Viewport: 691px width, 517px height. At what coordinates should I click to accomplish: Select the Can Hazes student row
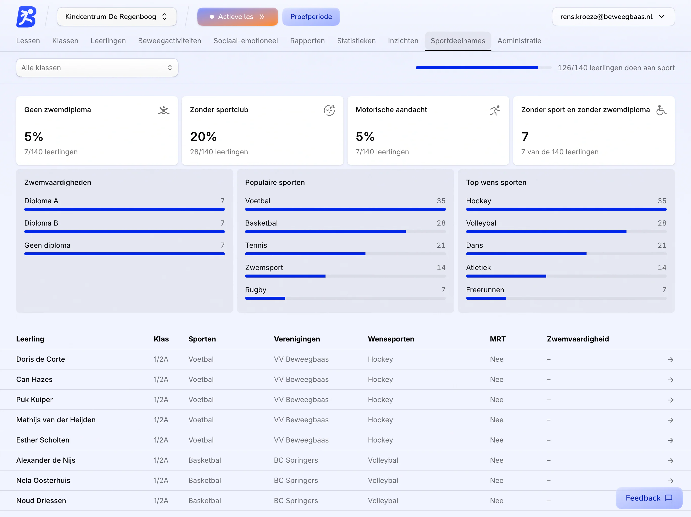tap(345, 380)
